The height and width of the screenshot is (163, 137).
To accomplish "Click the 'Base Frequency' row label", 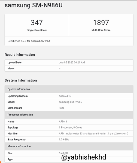I will click(x=17, y=140).
